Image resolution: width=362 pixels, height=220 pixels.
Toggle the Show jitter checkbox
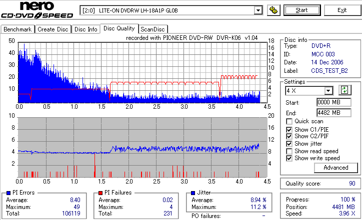[289, 144]
